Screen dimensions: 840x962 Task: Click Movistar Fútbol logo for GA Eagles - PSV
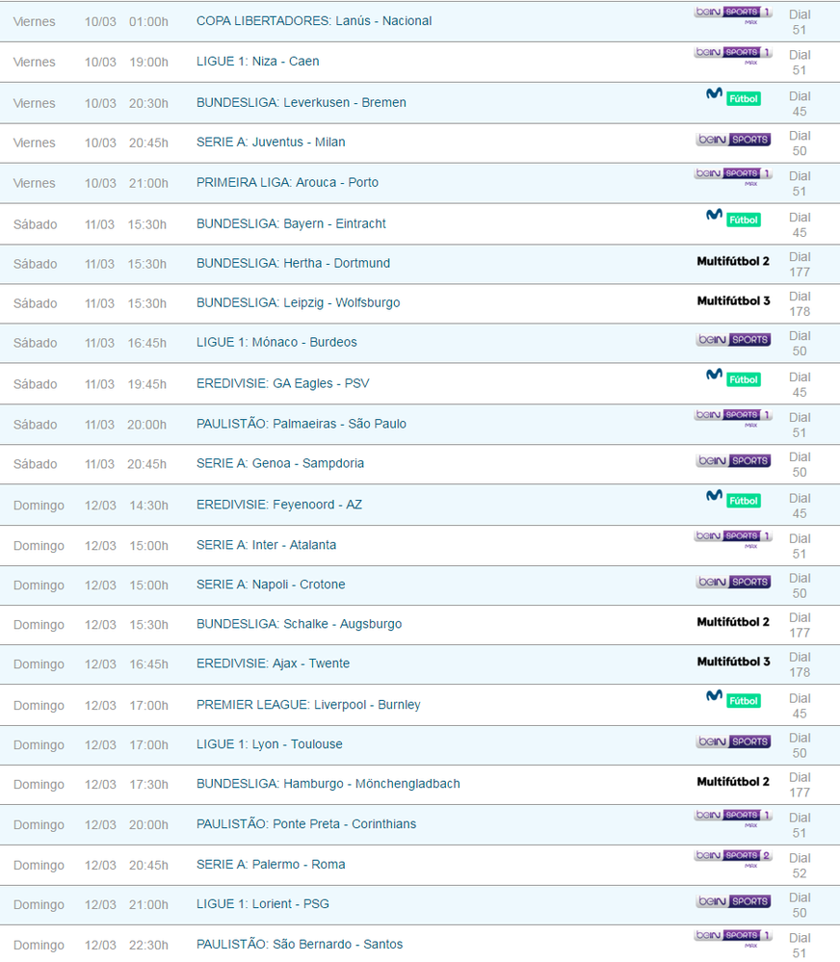[x=733, y=377]
